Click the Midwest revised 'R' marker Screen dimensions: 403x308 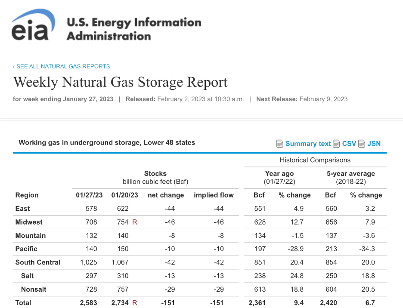tap(135, 222)
